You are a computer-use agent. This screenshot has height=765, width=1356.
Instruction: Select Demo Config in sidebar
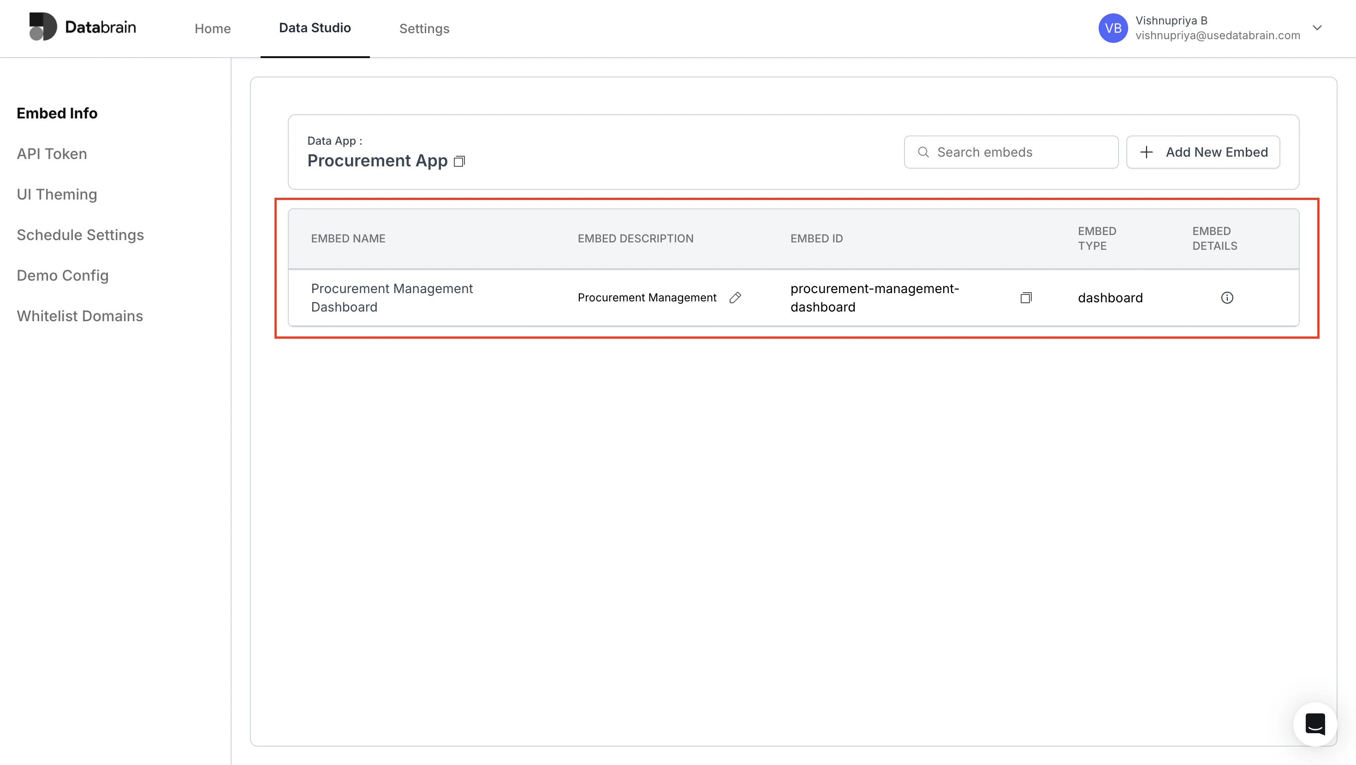[x=63, y=275]
